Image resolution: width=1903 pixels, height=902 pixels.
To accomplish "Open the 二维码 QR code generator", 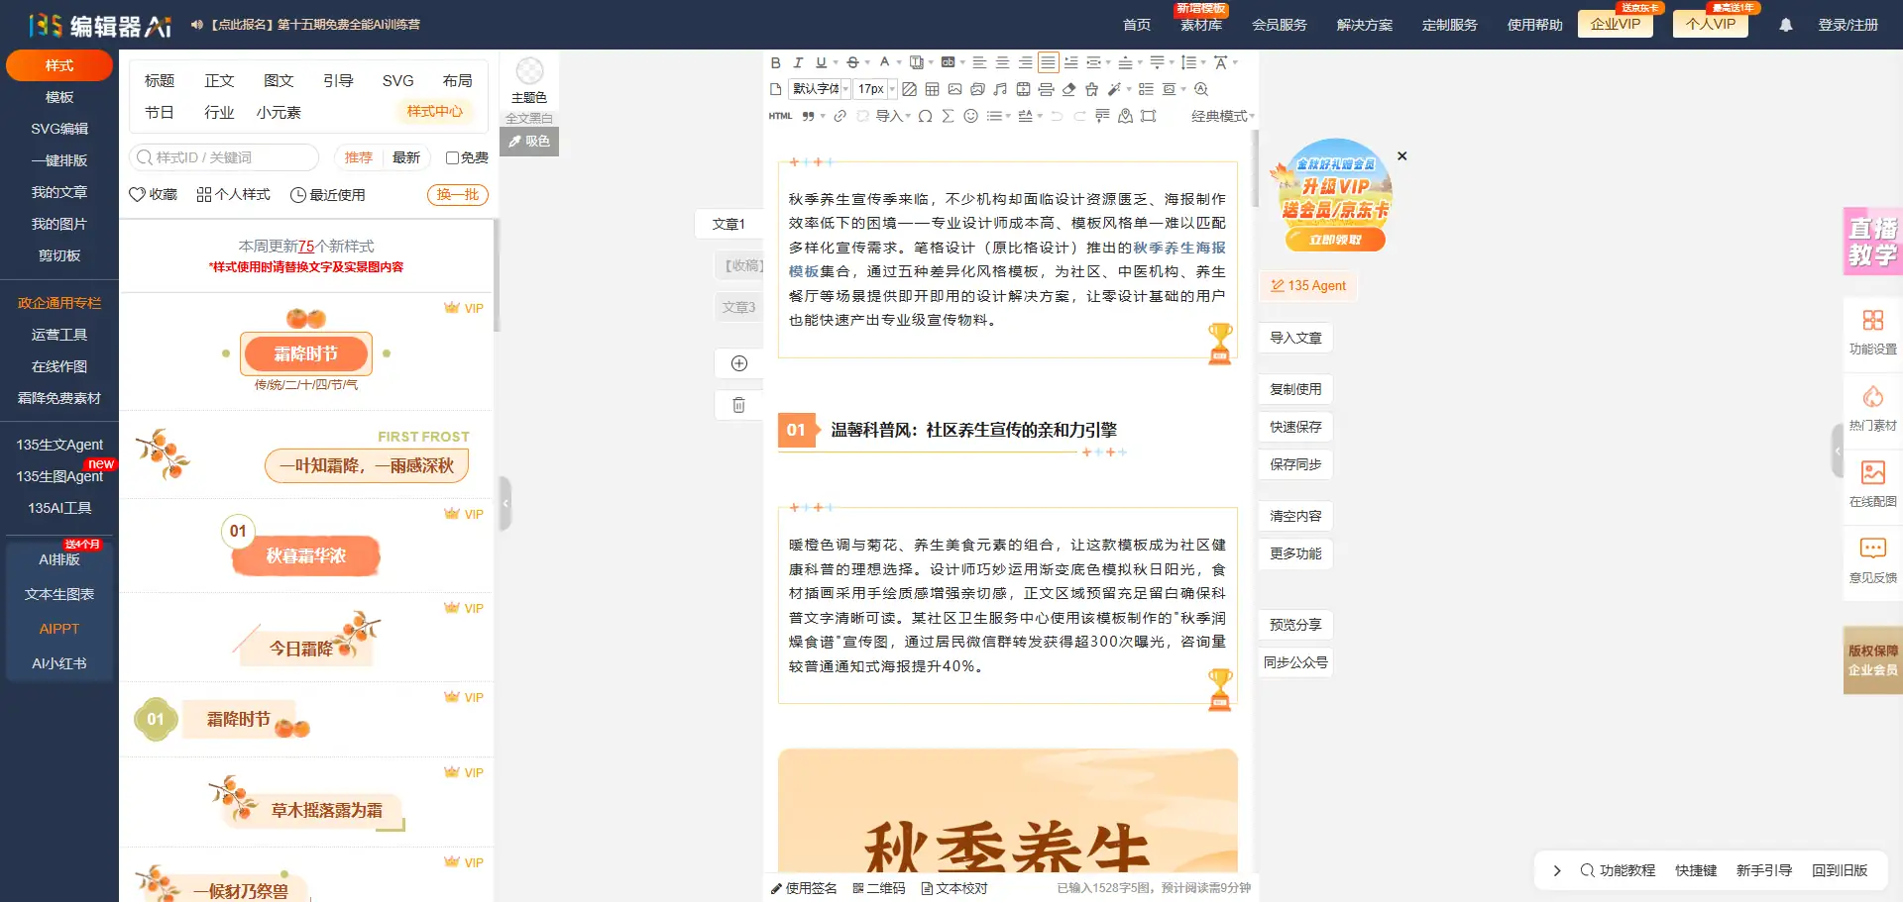I will [x=879, y=888].
